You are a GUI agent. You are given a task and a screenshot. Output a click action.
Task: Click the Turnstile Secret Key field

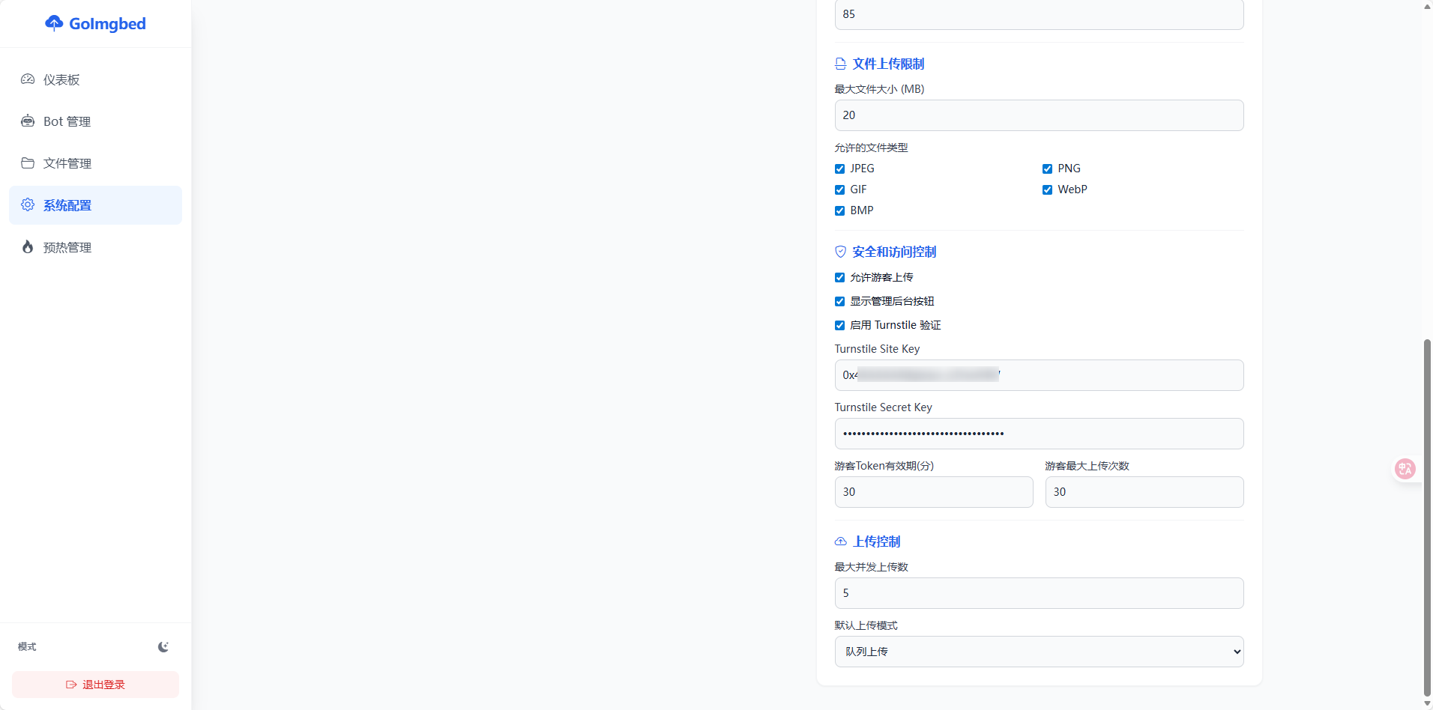[1039, 434]
